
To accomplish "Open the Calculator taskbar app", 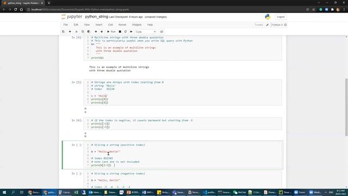I will coord(65,192).
